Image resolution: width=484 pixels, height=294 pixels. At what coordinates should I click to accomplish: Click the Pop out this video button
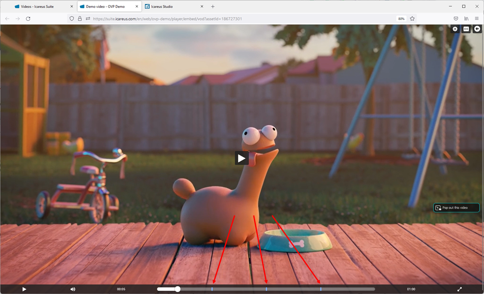[x=456, y=208]
